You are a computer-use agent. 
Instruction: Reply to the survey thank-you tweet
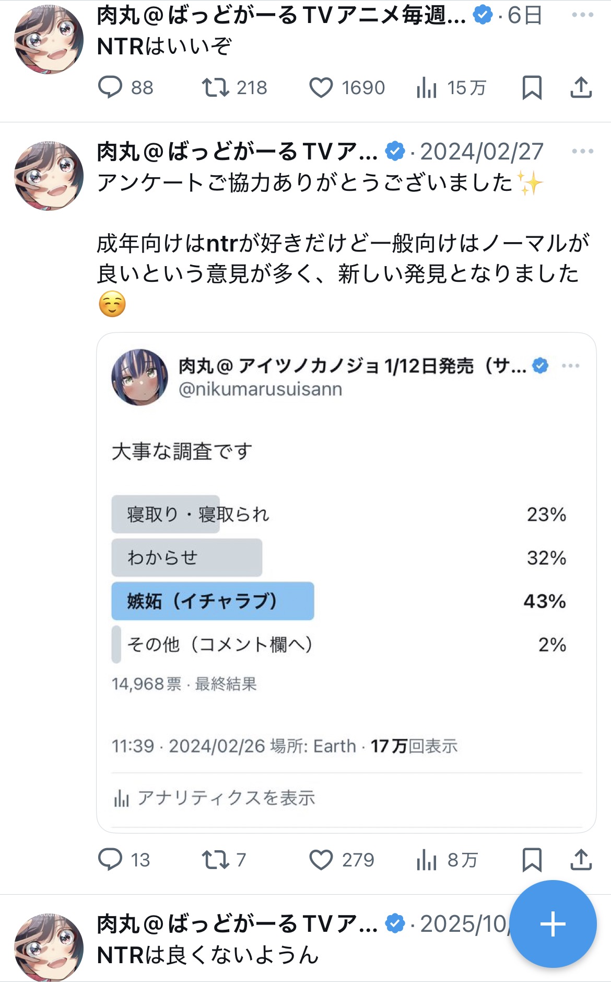coord(110,859)
